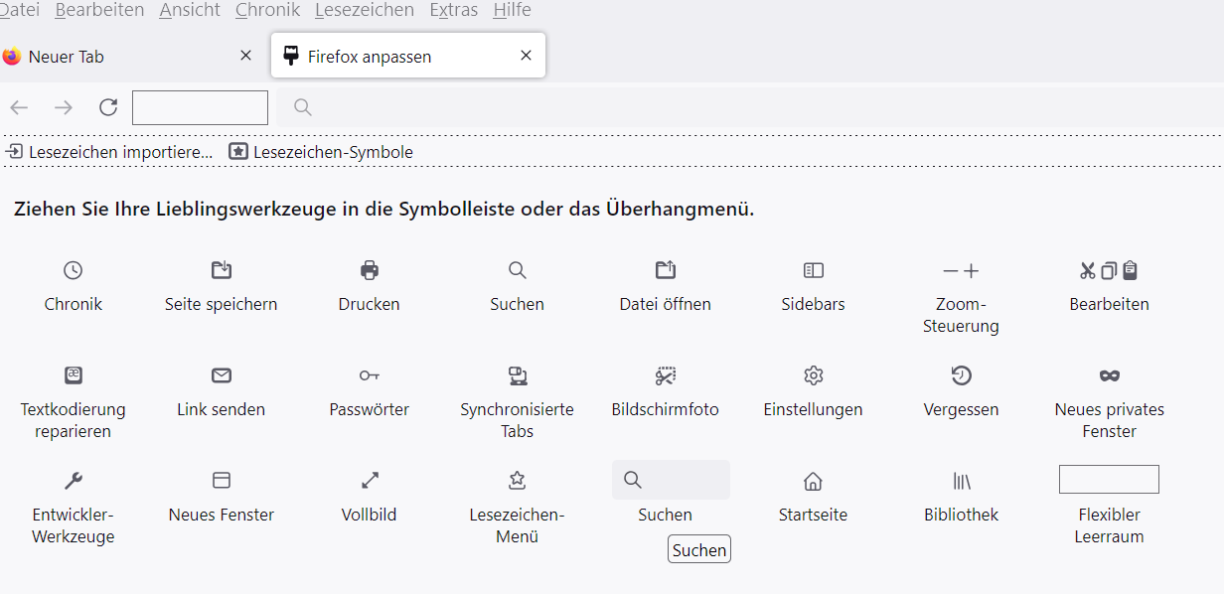Open the Extras menu
1224x594 pixels.
coord(453,10)
